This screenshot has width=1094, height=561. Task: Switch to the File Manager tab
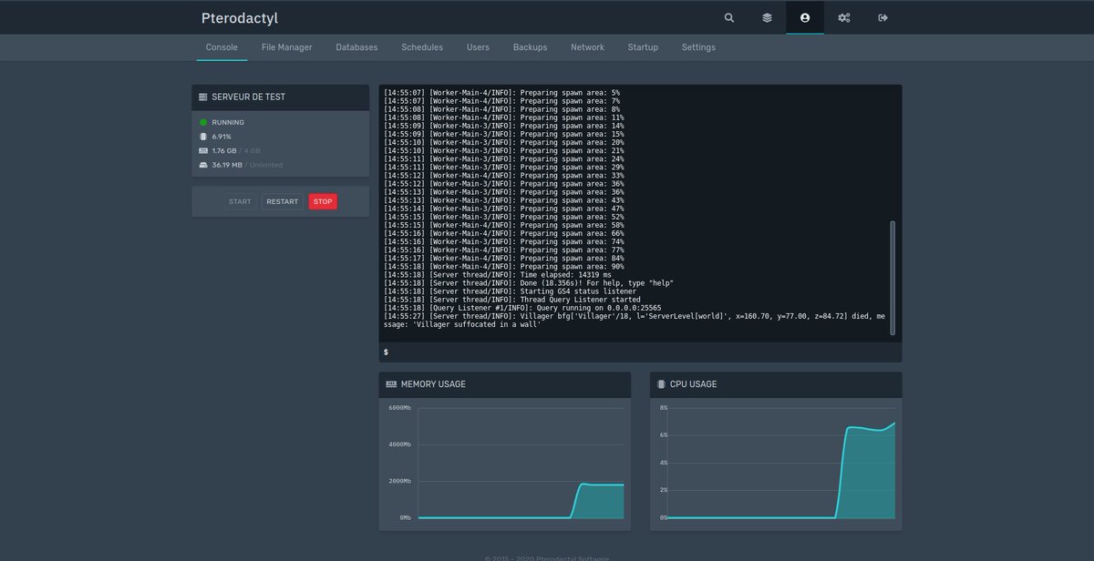point(286,46)
